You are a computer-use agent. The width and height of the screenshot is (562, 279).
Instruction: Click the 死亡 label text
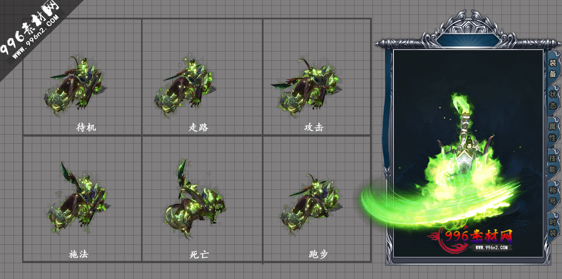tap(199, 255)
